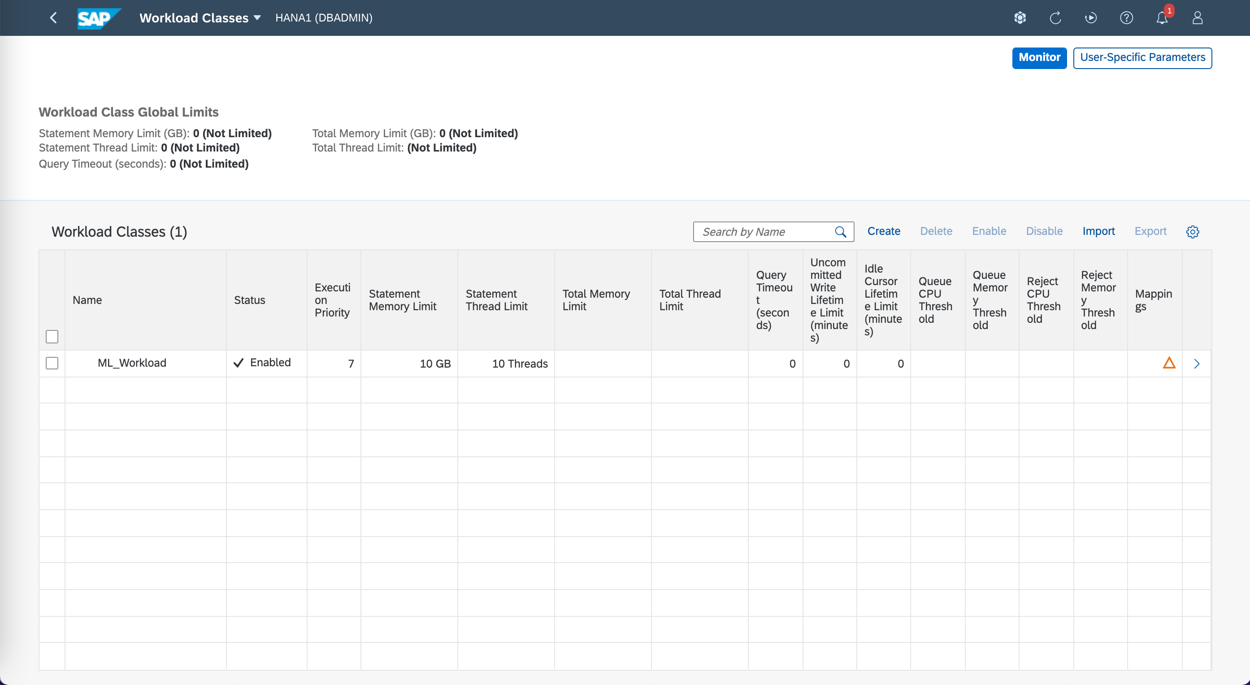Open the notifications bell

pyautogui.click(x=1162, y=18)
